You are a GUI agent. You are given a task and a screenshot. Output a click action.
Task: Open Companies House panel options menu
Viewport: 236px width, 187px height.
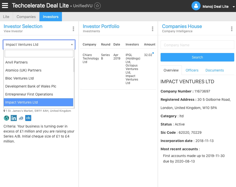tap(232, 29)
